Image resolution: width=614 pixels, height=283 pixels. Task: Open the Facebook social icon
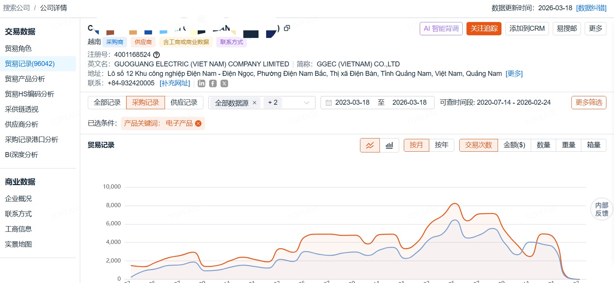213,83
